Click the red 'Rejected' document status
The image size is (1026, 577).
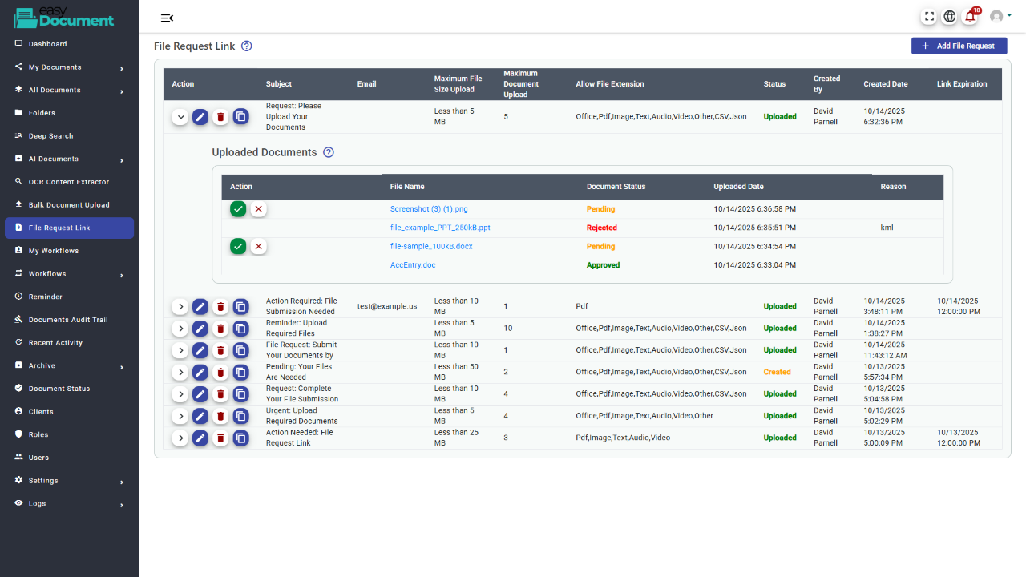602,228
